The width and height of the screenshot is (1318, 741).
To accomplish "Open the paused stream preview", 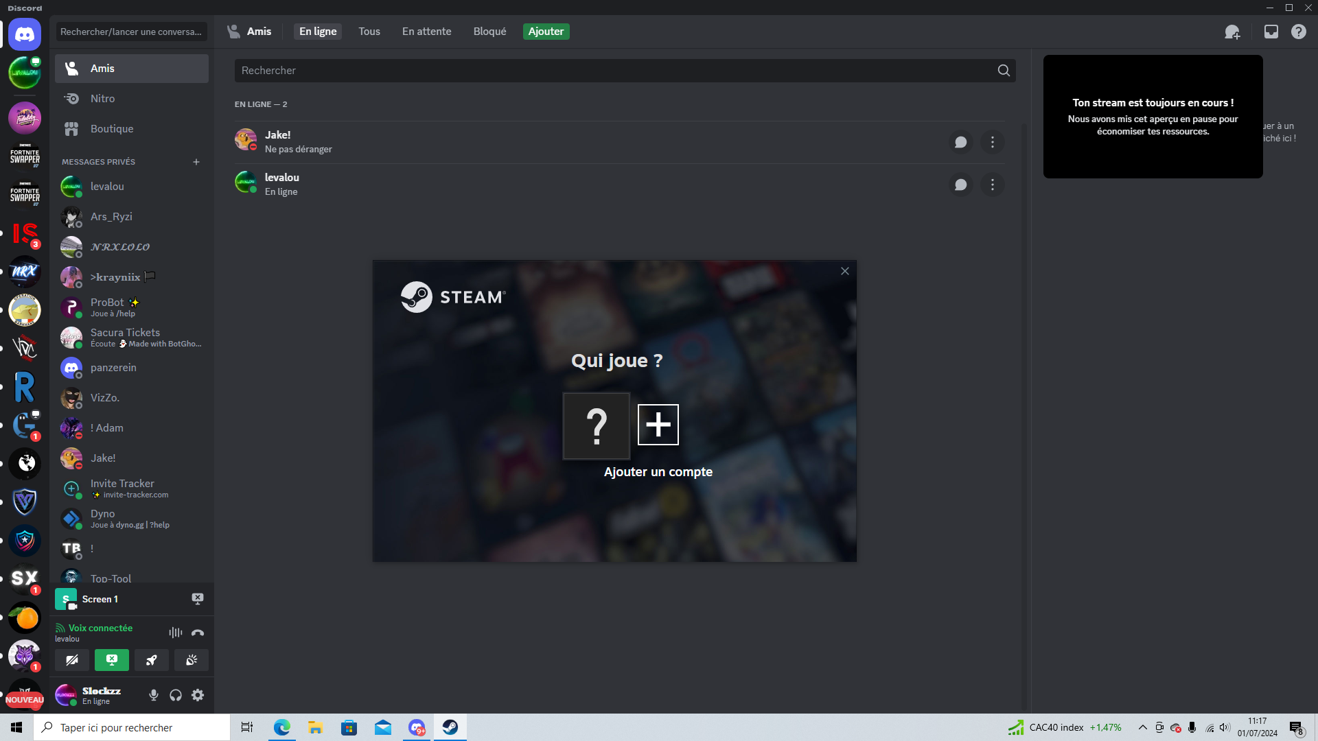I will click(x=1153, y=117).
